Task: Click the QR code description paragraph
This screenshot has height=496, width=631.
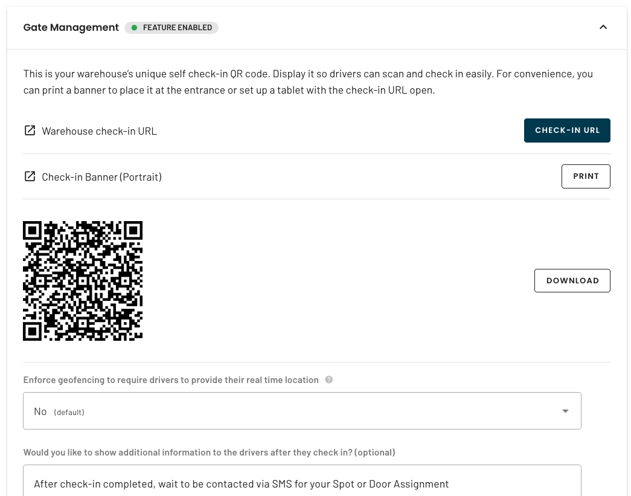Action: pos(309,82)
